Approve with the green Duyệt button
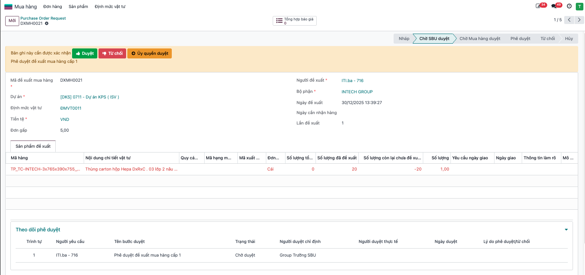 84,54
